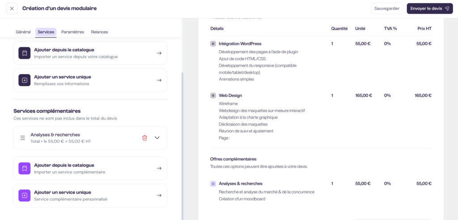Image resolution: width=458 pixels, height=220 pixels.
Task: Click the TVA % column header
Action: [x=390, y=29]
